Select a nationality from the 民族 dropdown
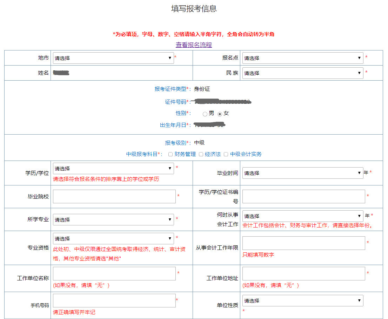This screenshot has height=319, width=388. pos(302,73)
